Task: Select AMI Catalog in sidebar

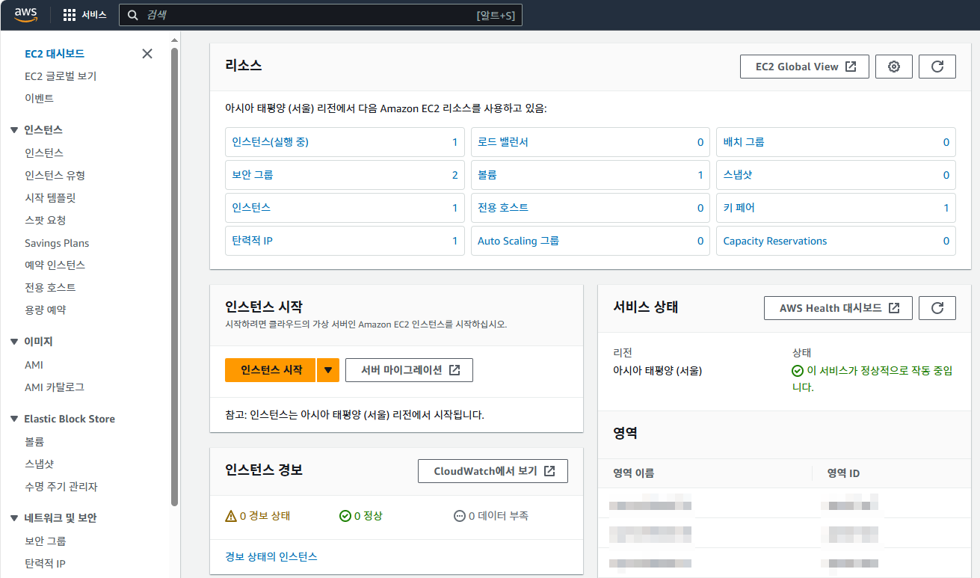Action: (54, 387)
